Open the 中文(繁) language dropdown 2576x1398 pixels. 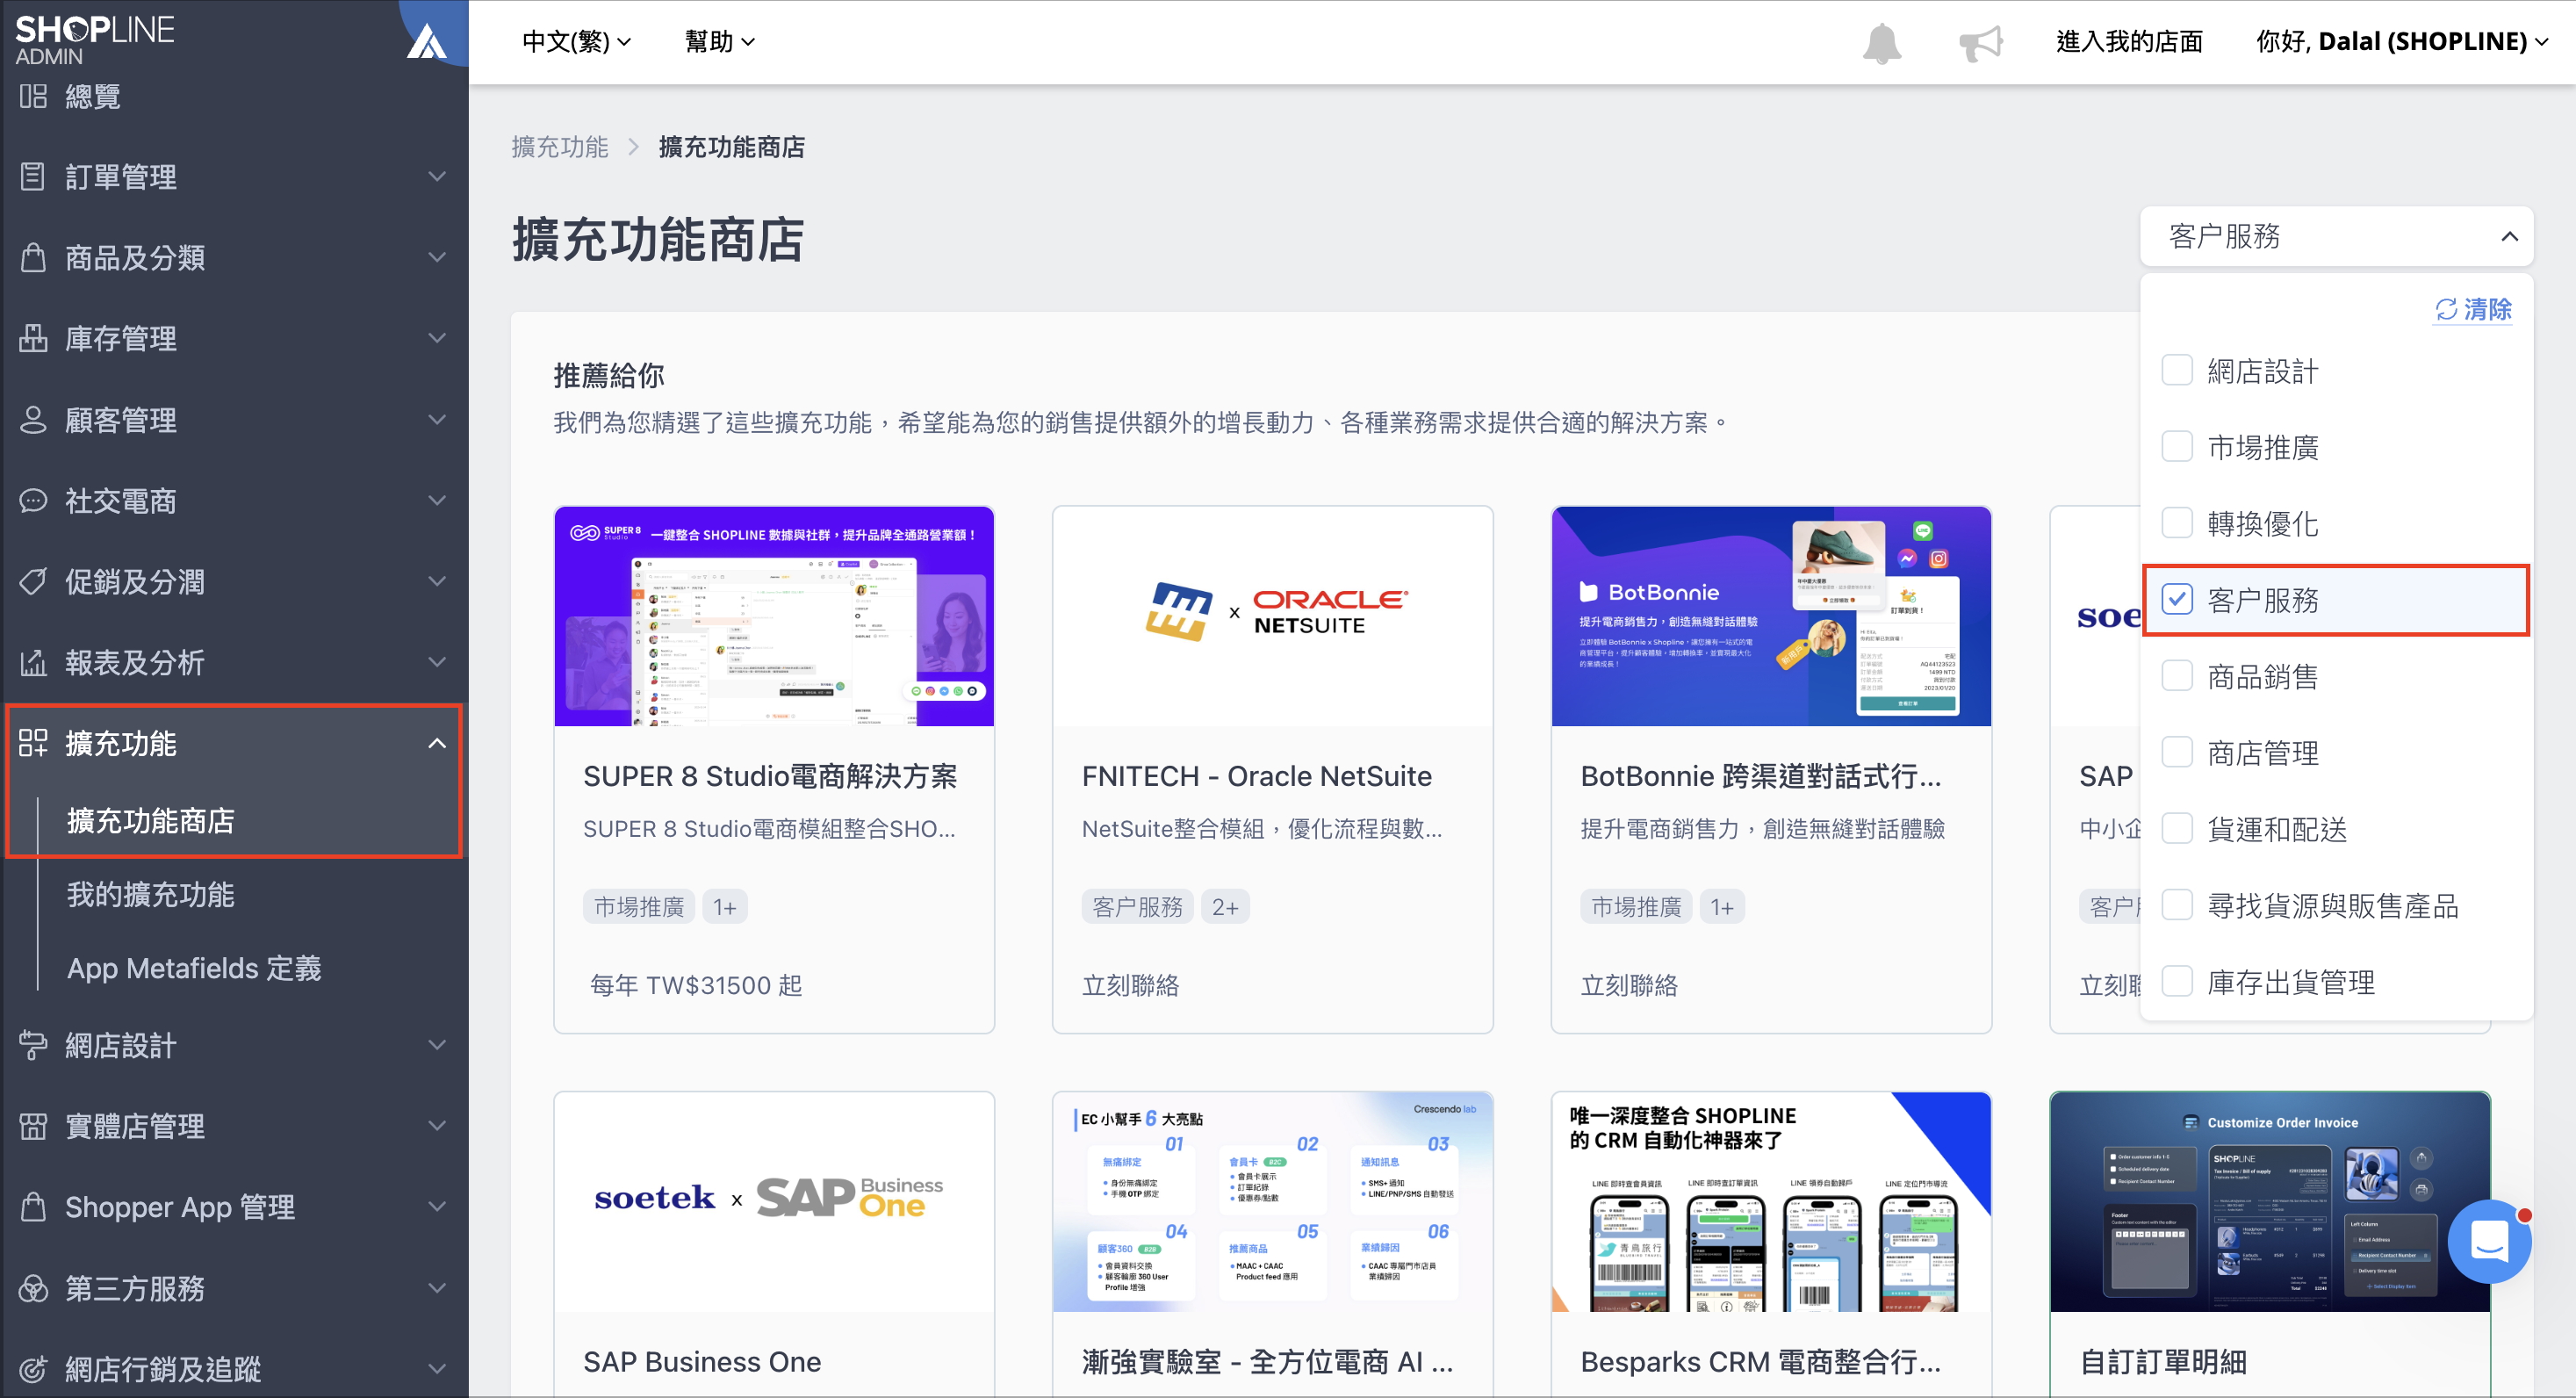(x=576, y=42)
